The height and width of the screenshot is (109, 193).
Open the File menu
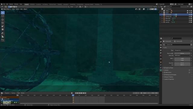pos(4,4)
